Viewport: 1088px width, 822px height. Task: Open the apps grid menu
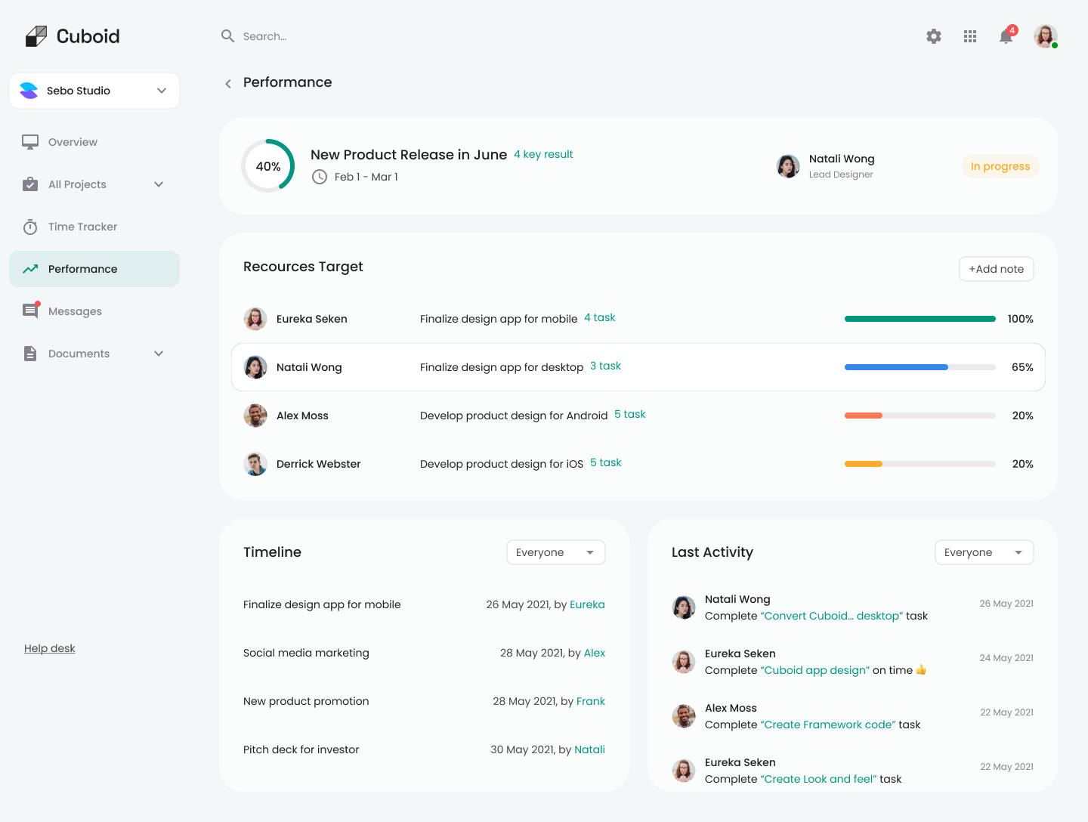(x=970, y=36)
